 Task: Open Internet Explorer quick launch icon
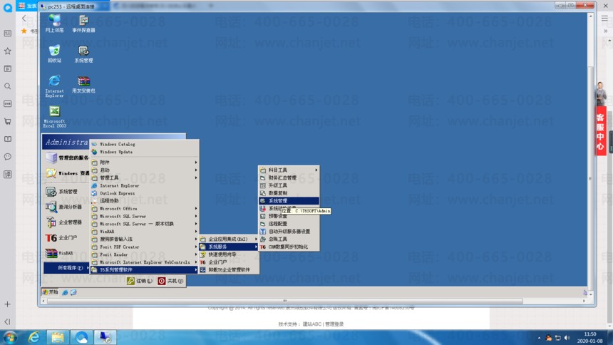coord(65,292)
